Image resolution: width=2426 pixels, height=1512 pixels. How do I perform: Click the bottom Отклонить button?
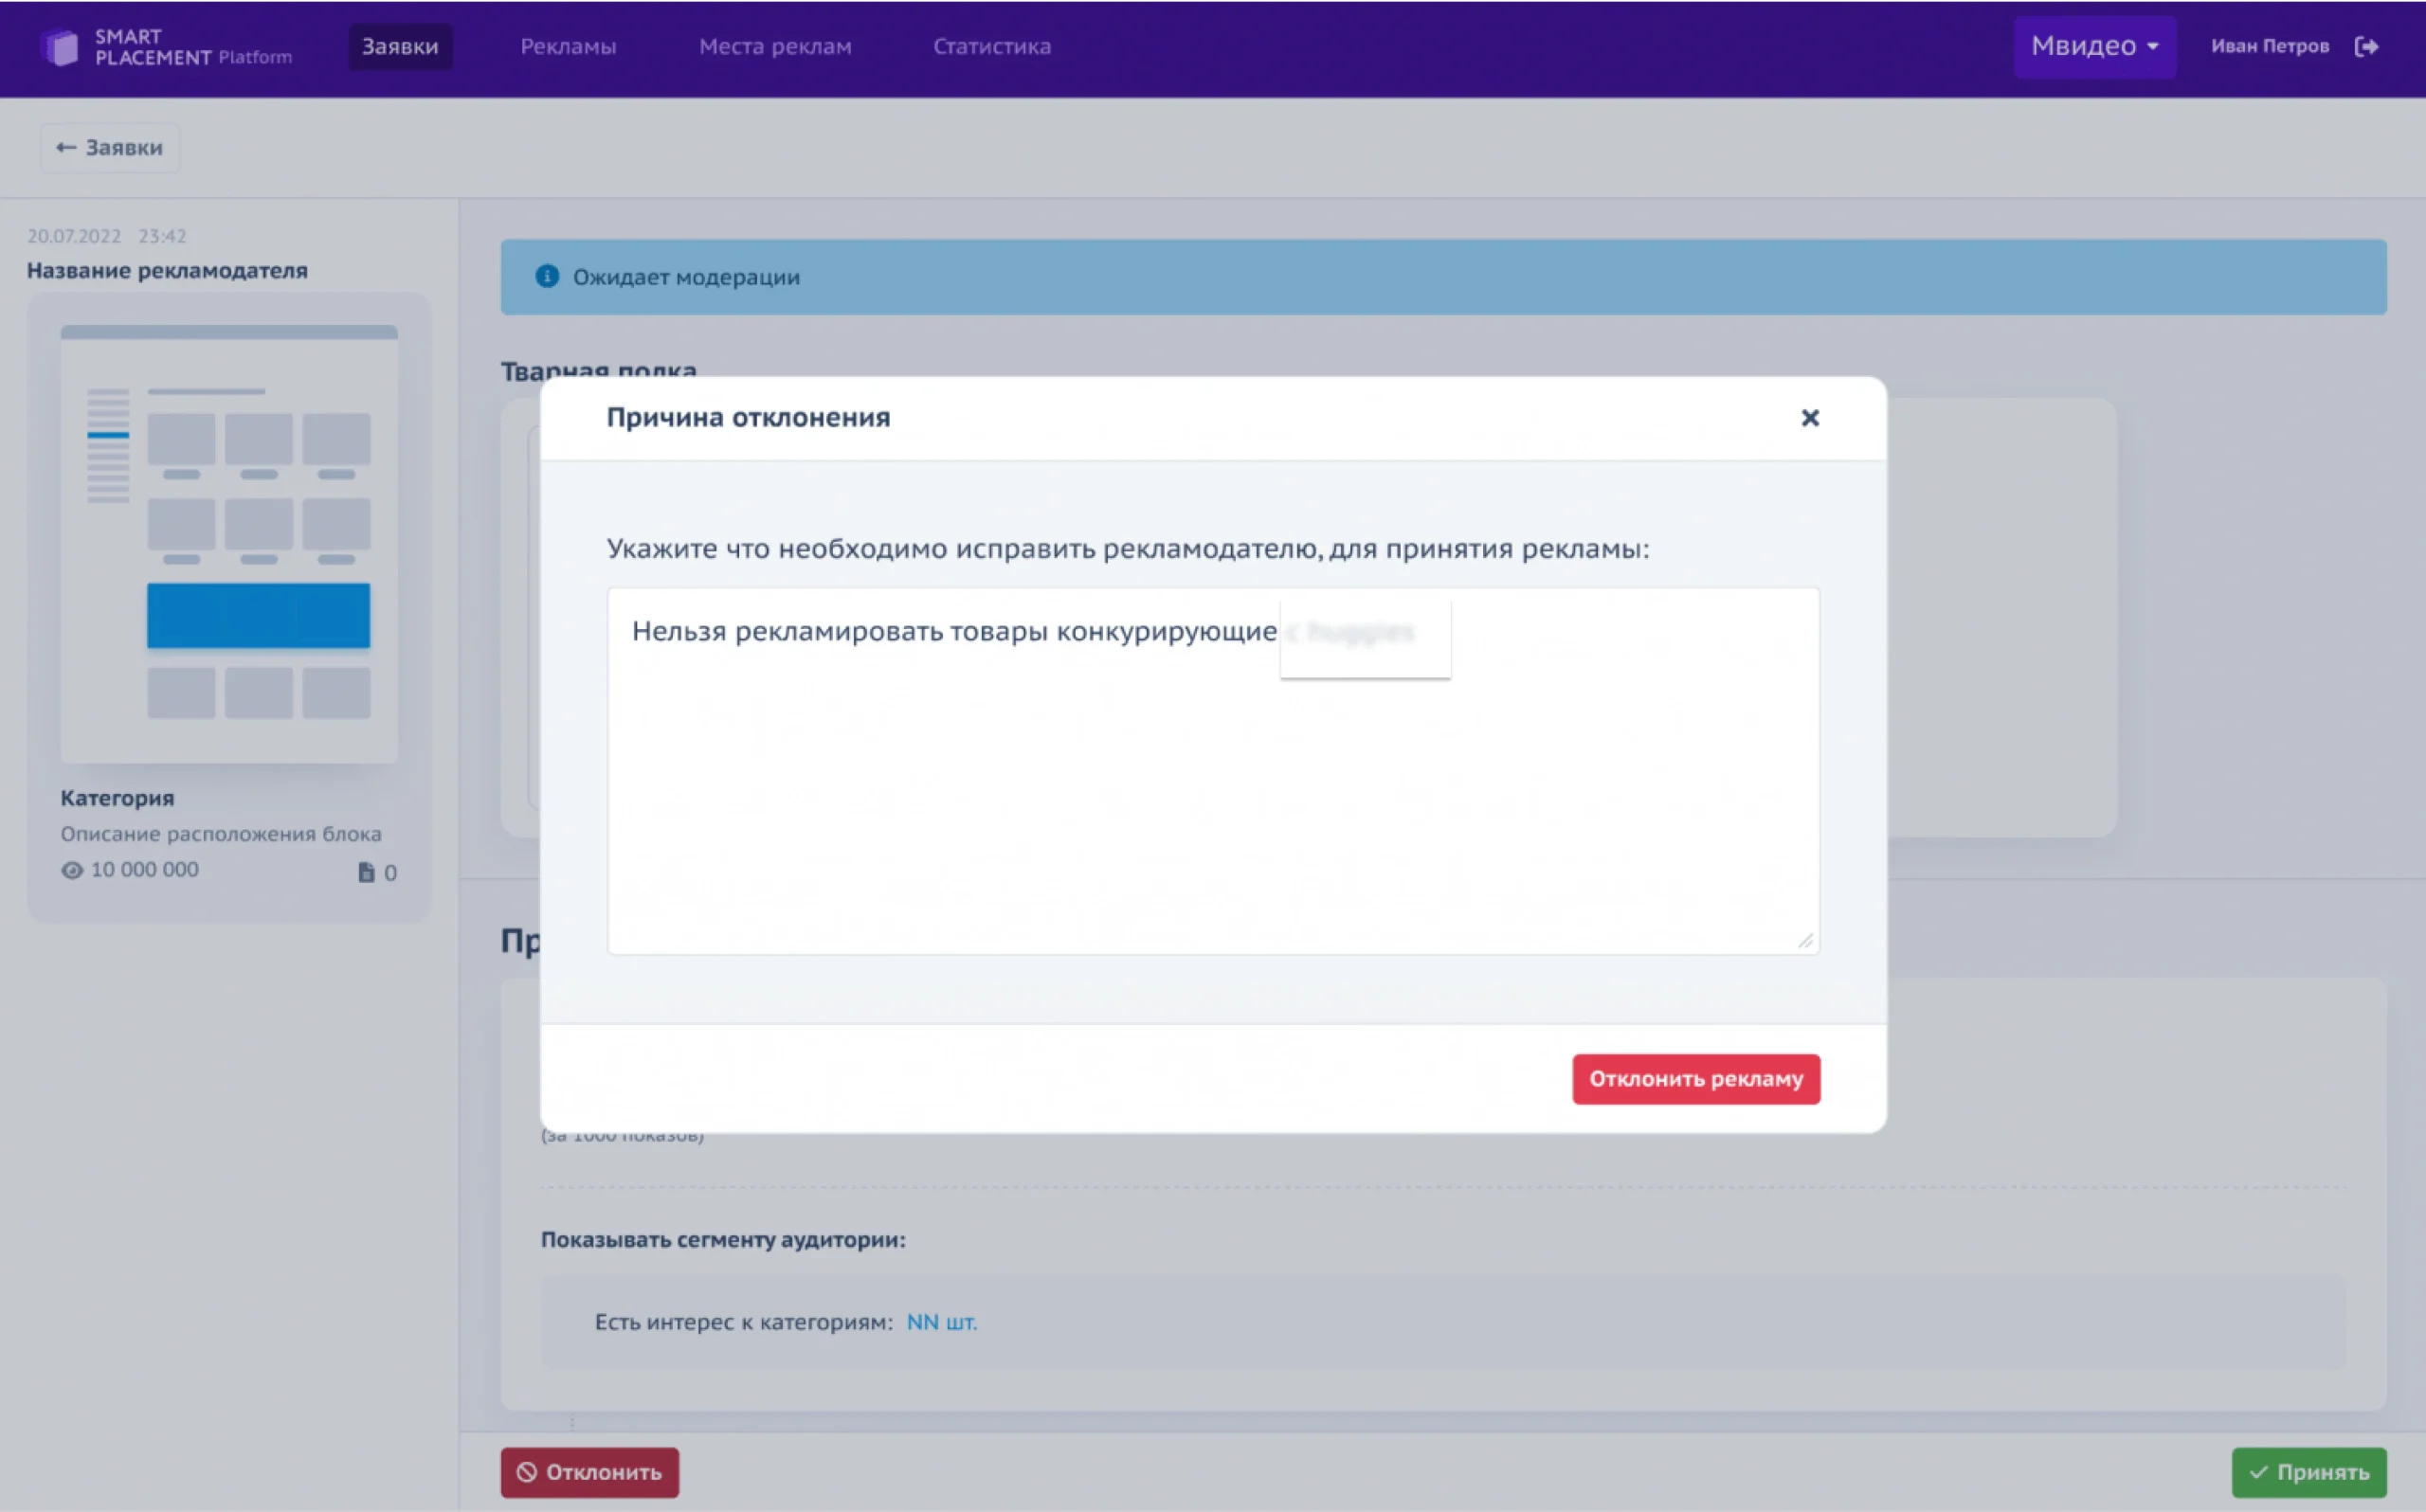[x=589, y=1472]
